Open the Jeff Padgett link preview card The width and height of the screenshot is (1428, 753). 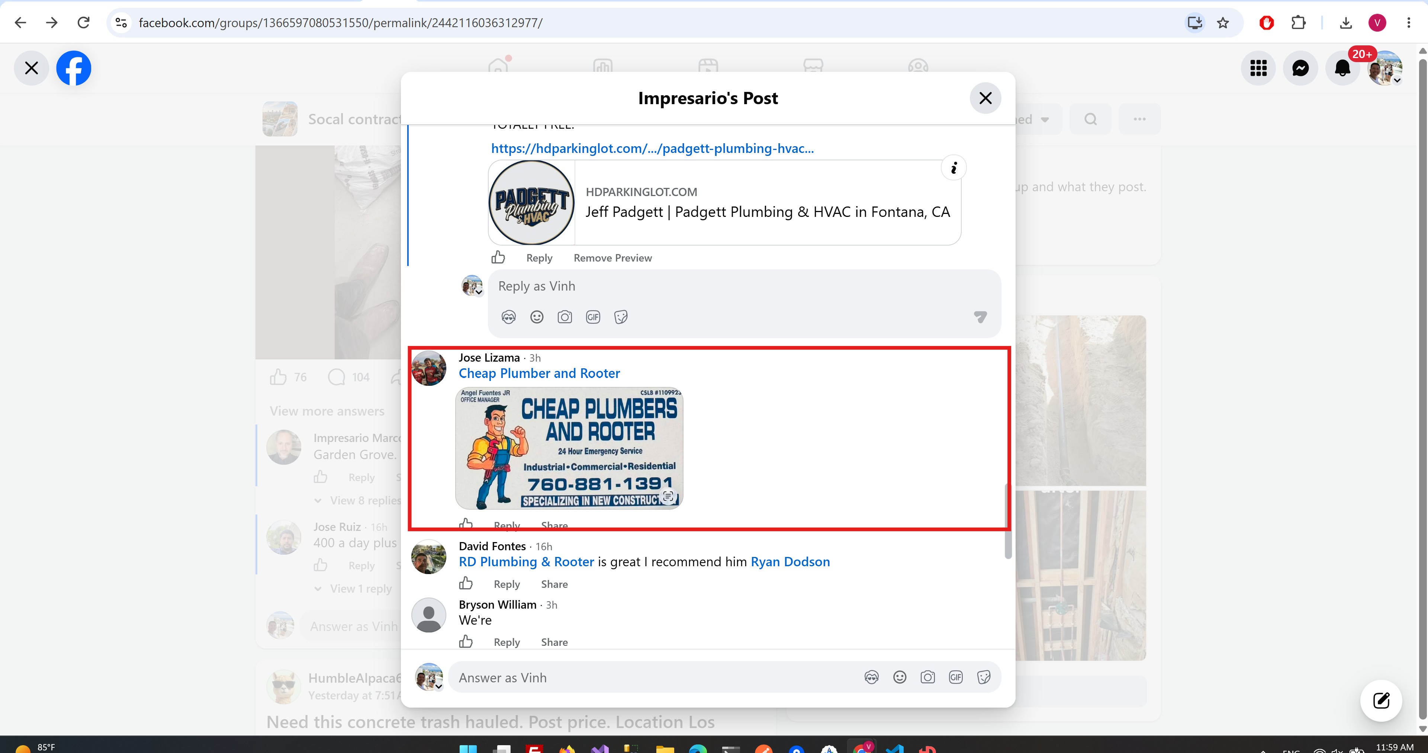pyautogui.click(x=724, y=202)
